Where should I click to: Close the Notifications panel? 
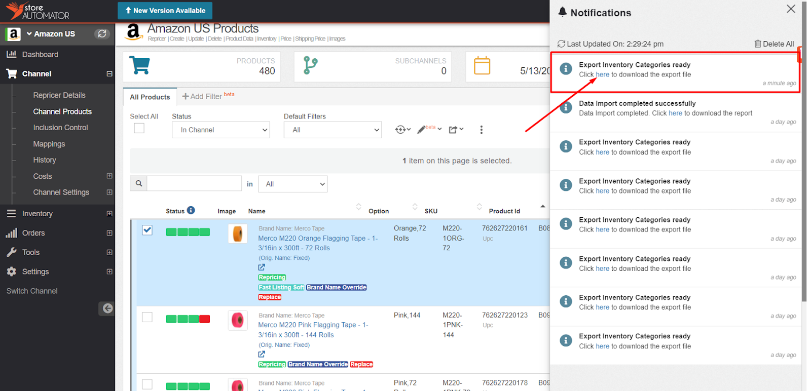[791, 9]
